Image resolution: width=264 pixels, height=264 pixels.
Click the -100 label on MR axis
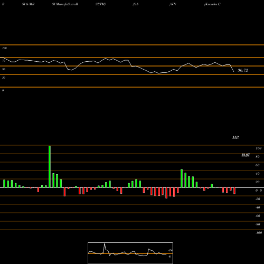259,233
